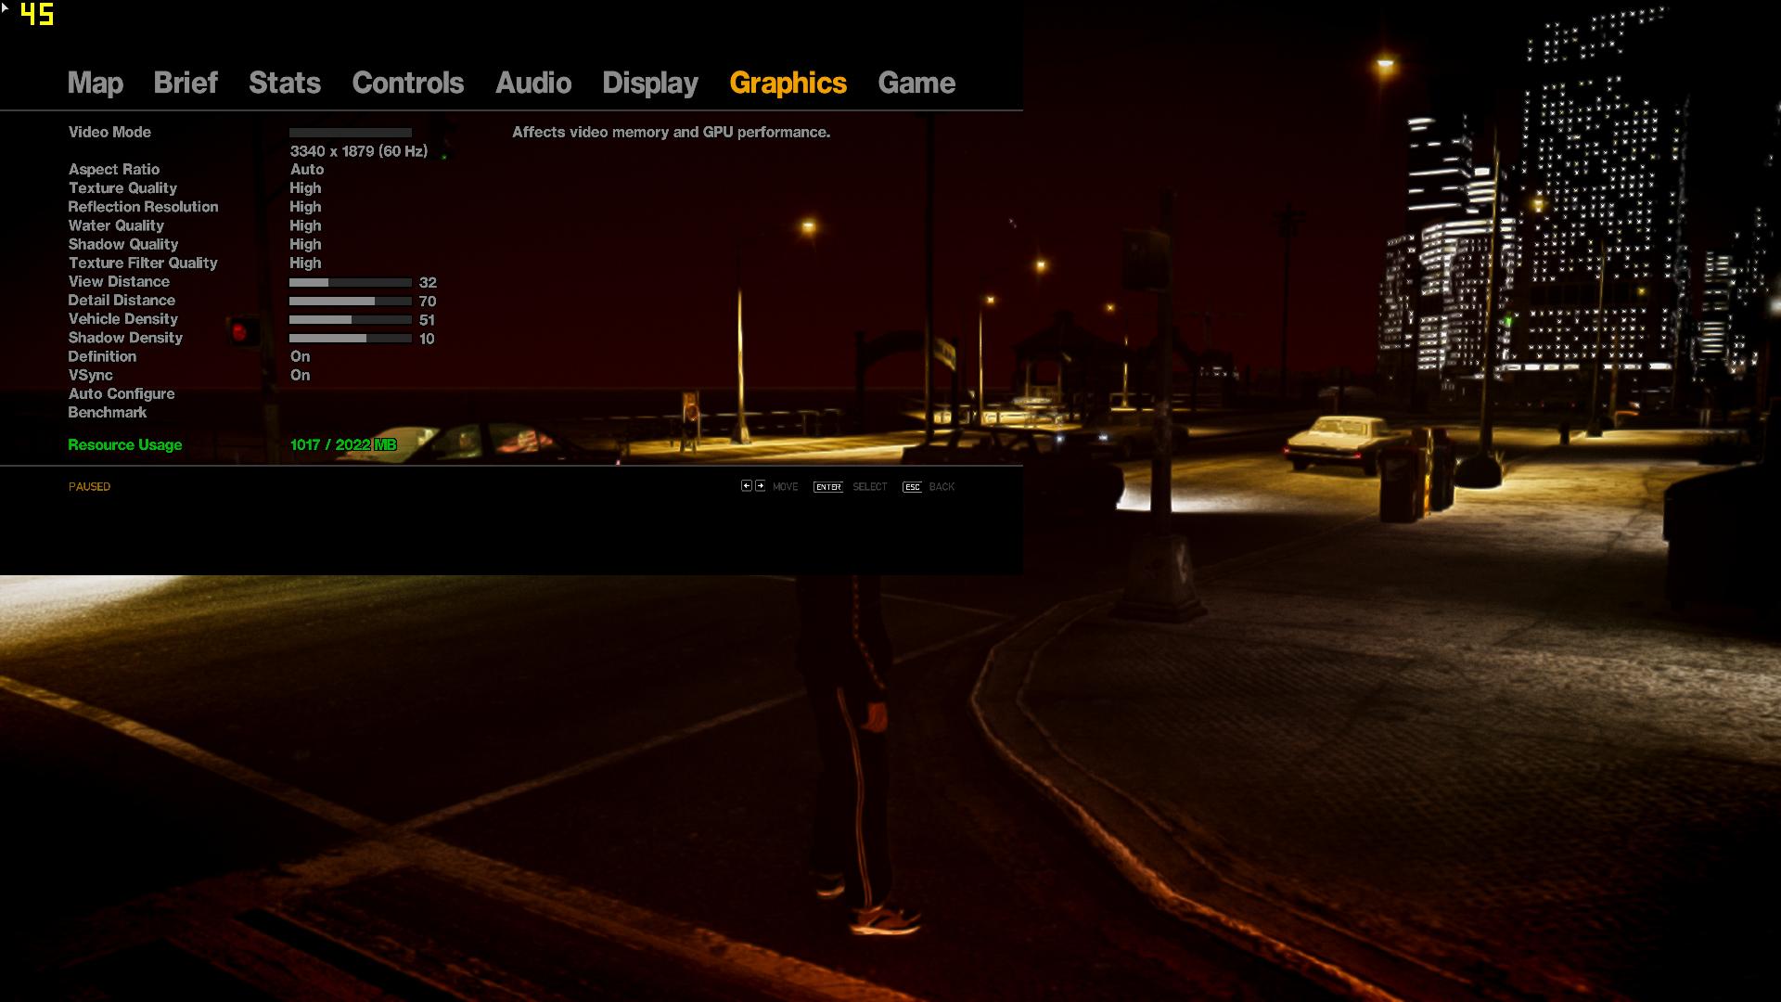
Task: Toggle the VSync On setting
Action: (x=300, y=375)
